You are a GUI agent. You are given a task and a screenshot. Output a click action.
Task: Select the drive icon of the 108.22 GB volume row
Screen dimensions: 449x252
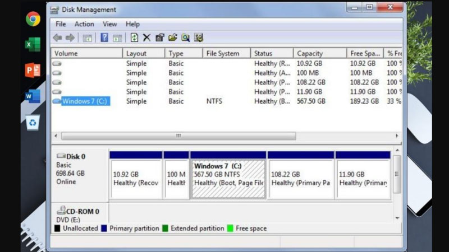57,82
